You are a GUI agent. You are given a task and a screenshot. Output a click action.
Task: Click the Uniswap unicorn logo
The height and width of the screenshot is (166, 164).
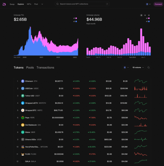coord(4,4)
